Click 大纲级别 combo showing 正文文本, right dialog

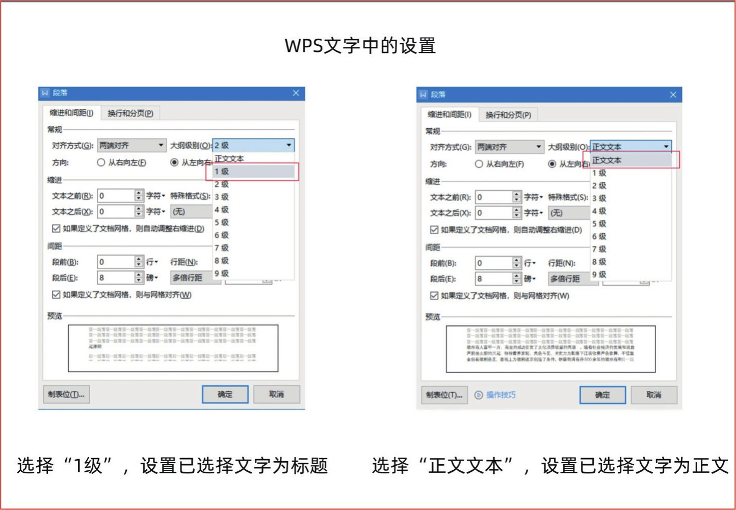[x=630, y=147]
